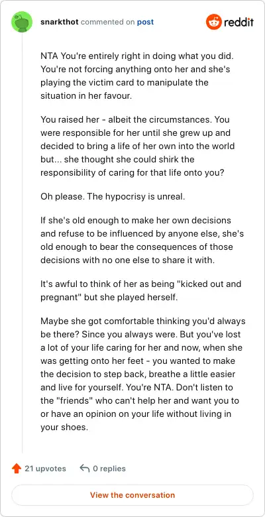Click paragraph beginning "Maybe she got comfortable"
The width and height of the screenshot is (265, 517).
142,374
